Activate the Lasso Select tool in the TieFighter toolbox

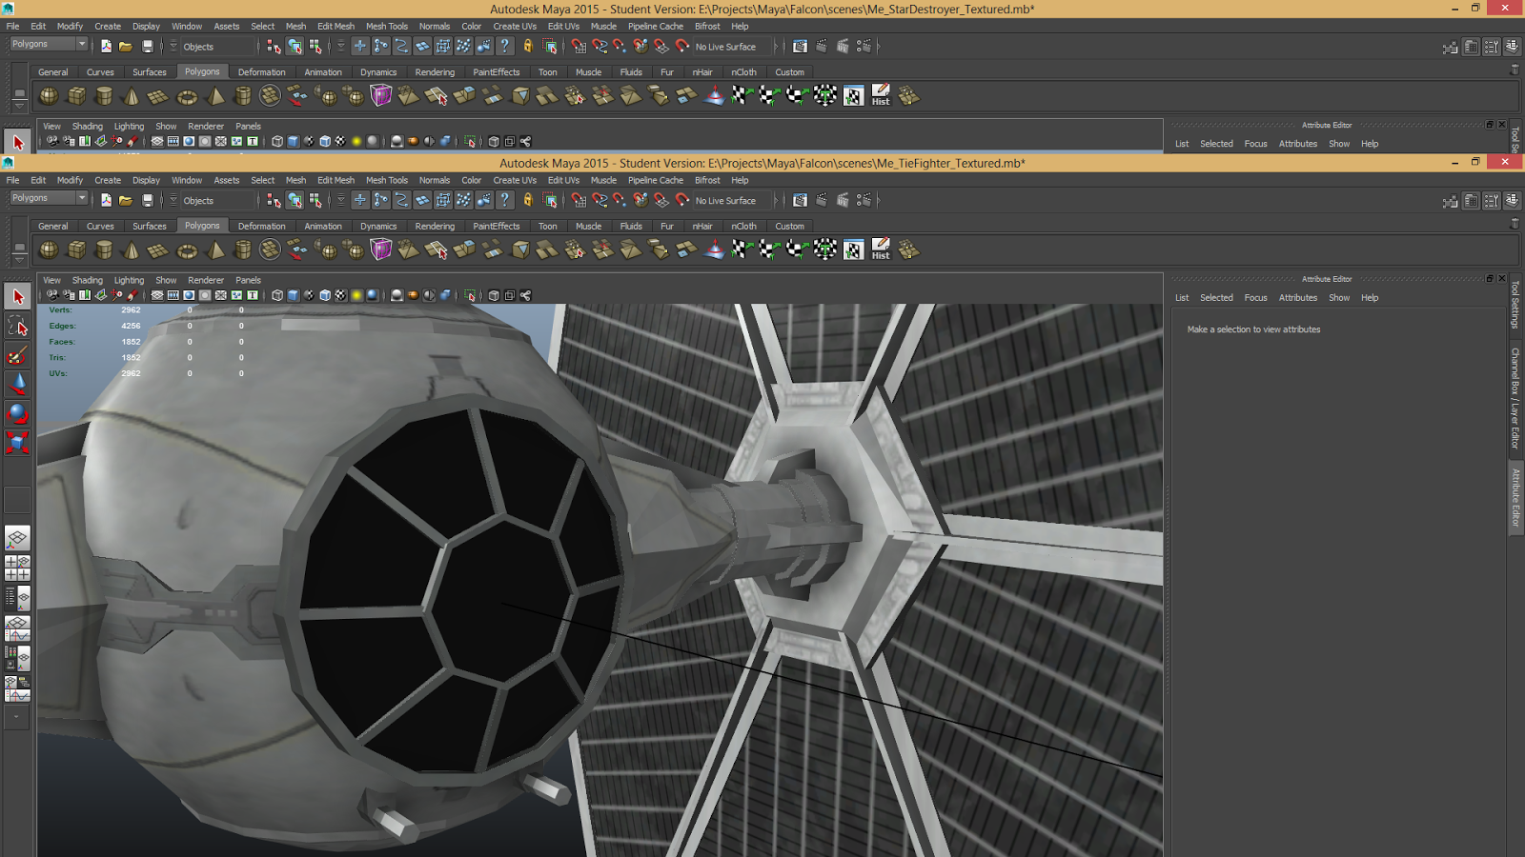[x=17, y=327]
